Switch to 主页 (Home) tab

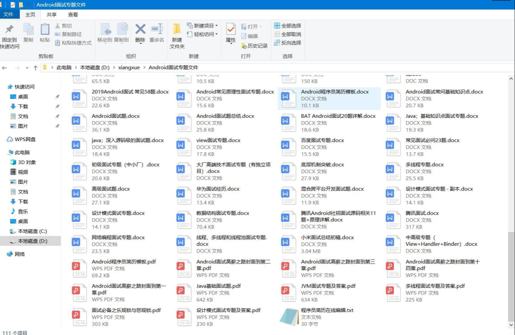click(30, 15)
